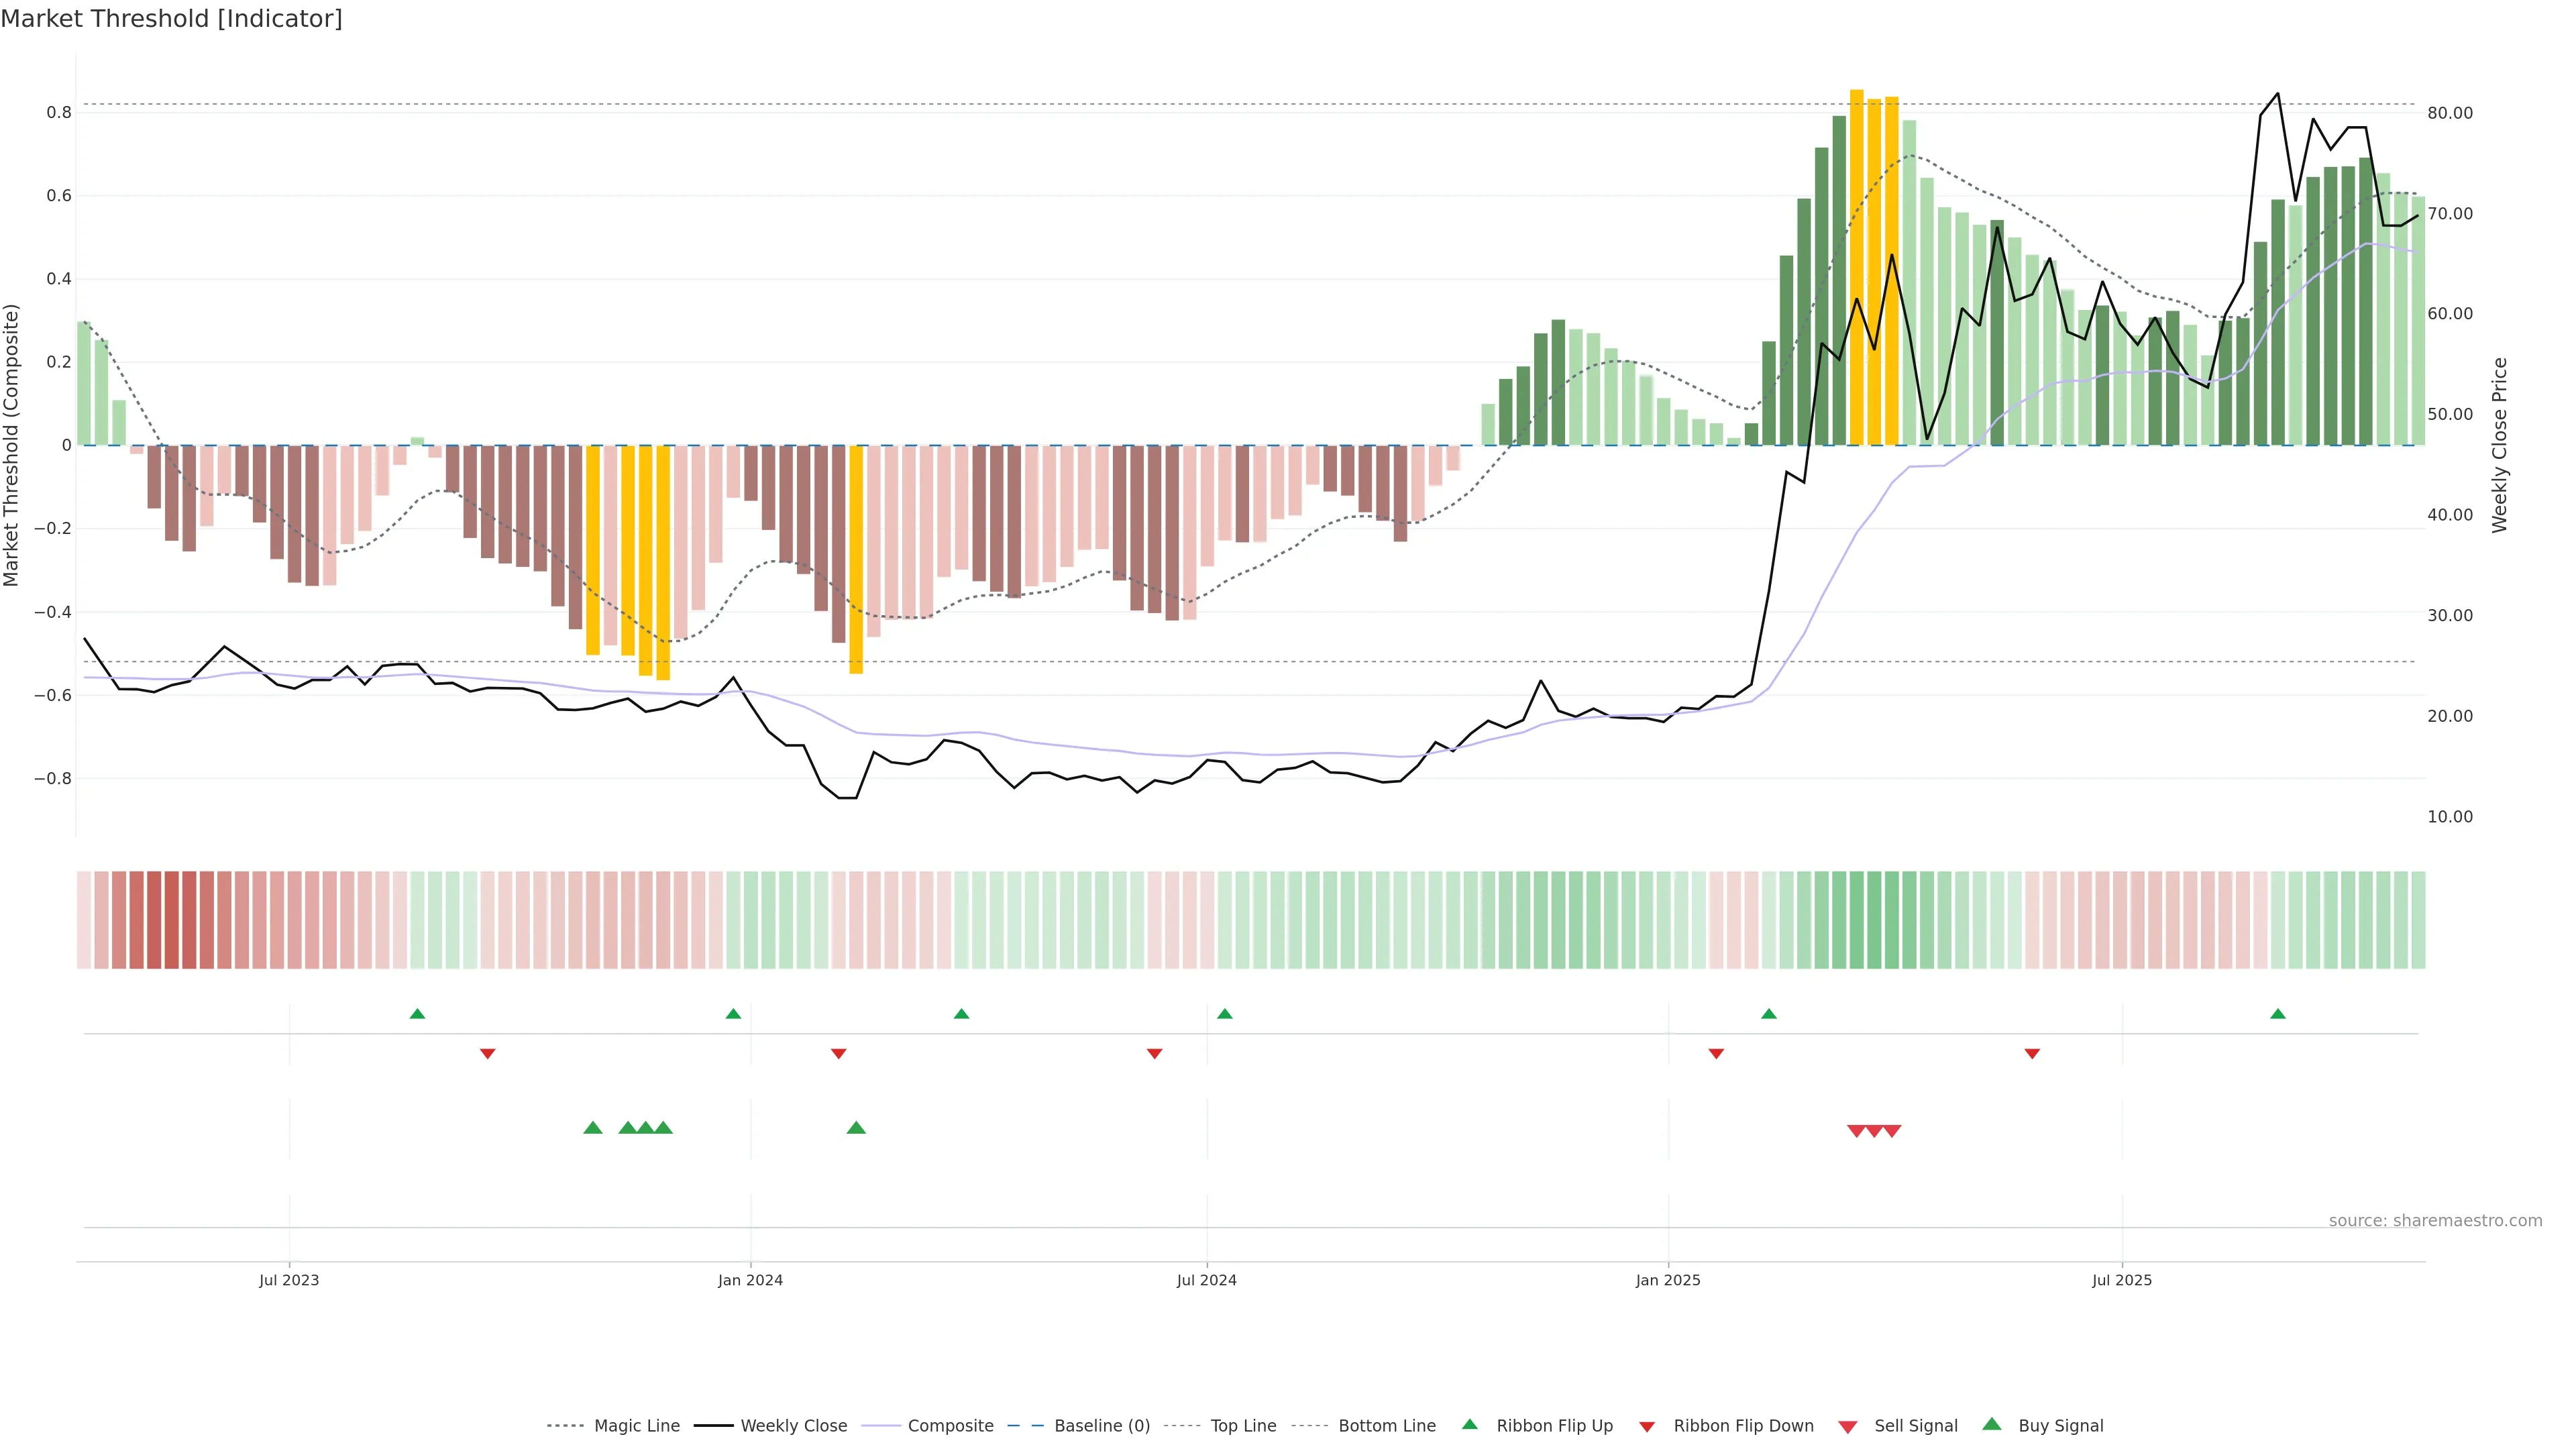Click the source: sharemaestro.com text
The image size is (2576, 1449).
click(2435, 1221)
